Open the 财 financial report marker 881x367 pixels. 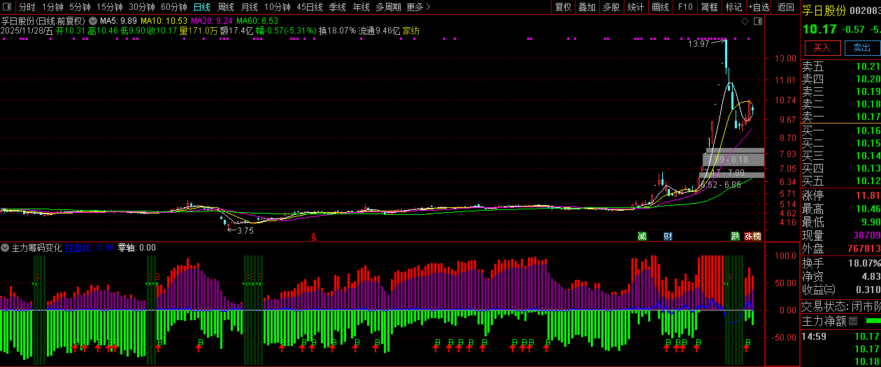668,237
